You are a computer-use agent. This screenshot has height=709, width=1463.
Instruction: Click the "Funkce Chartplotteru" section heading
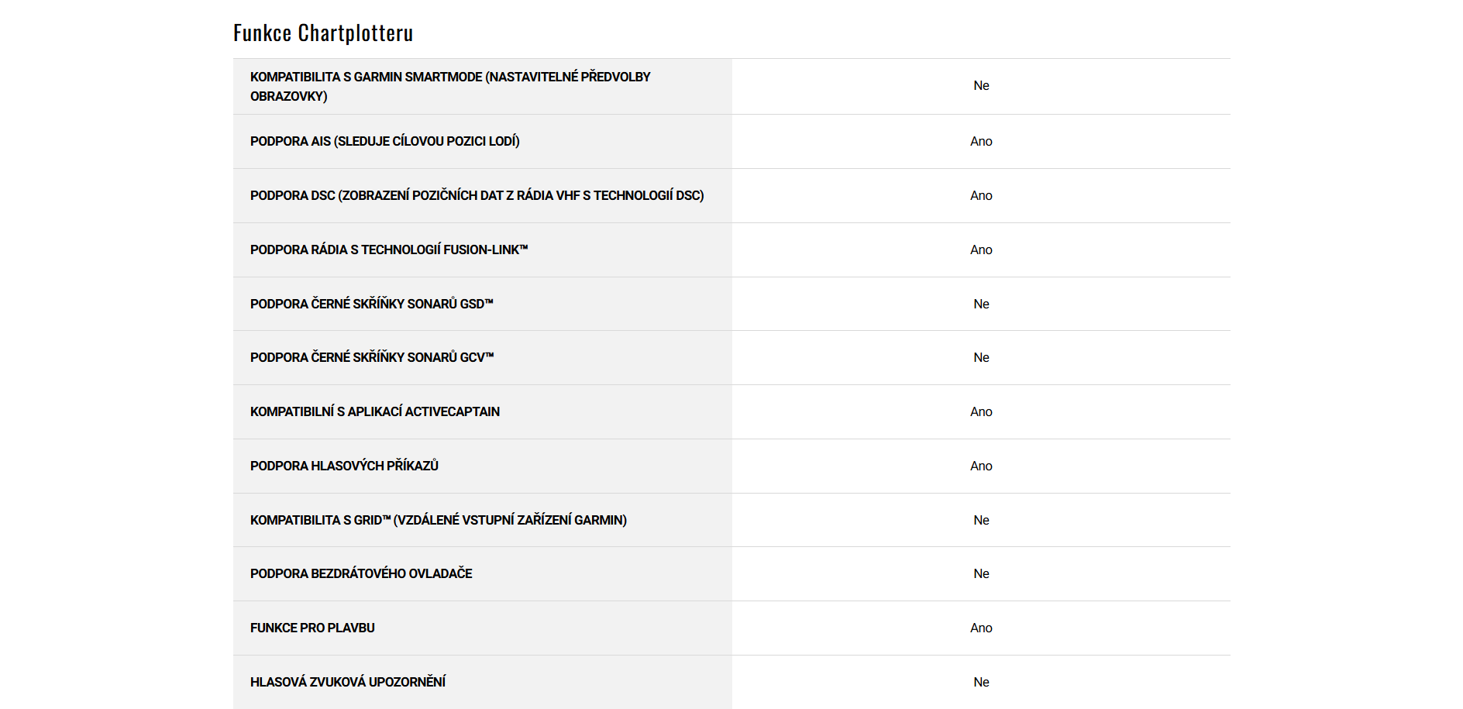(x=323, y=33)
